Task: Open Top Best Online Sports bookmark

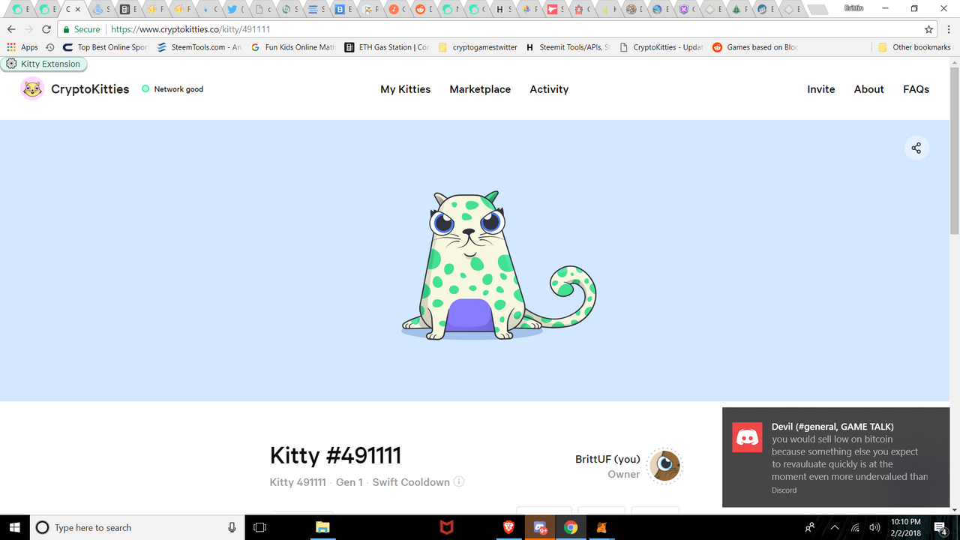Action: 104,47
